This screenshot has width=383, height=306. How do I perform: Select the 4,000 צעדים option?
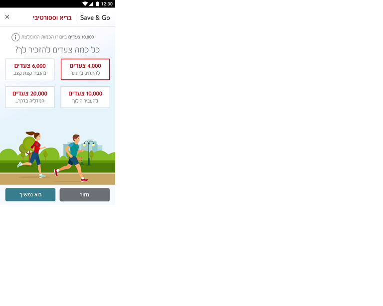[x=85, y=69]
